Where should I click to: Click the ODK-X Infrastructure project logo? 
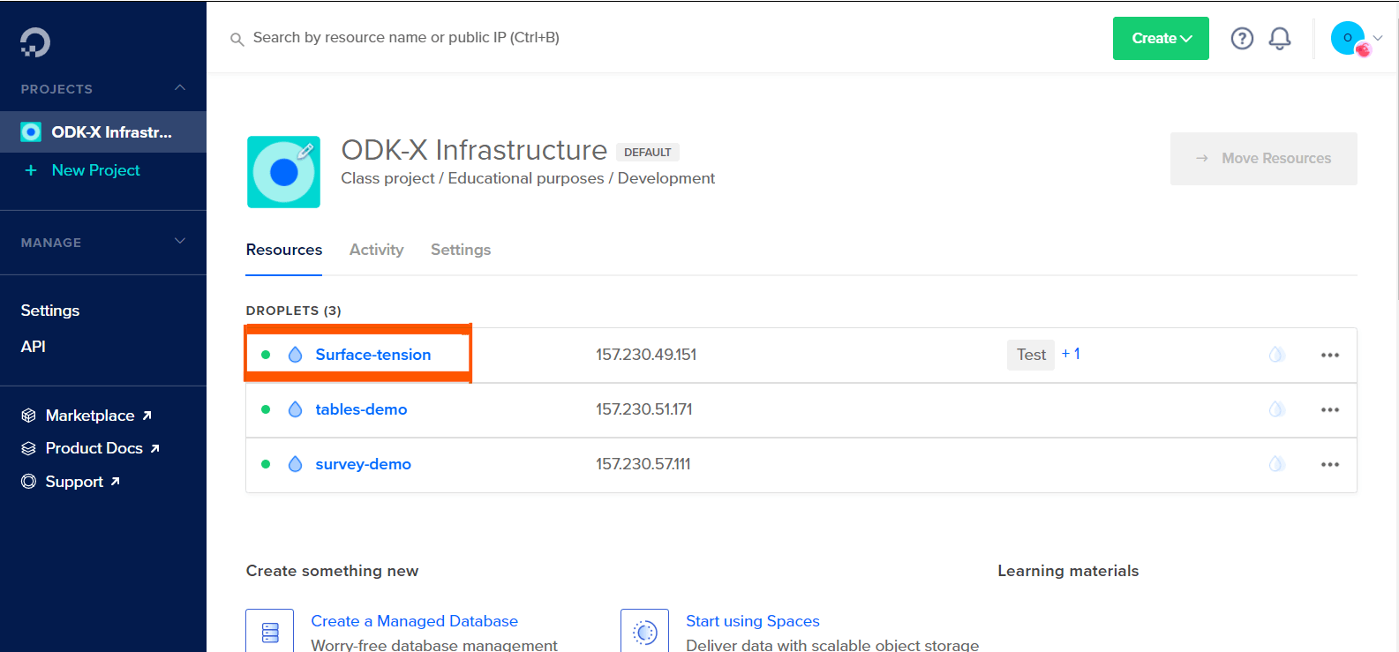[x=283, y=172]
